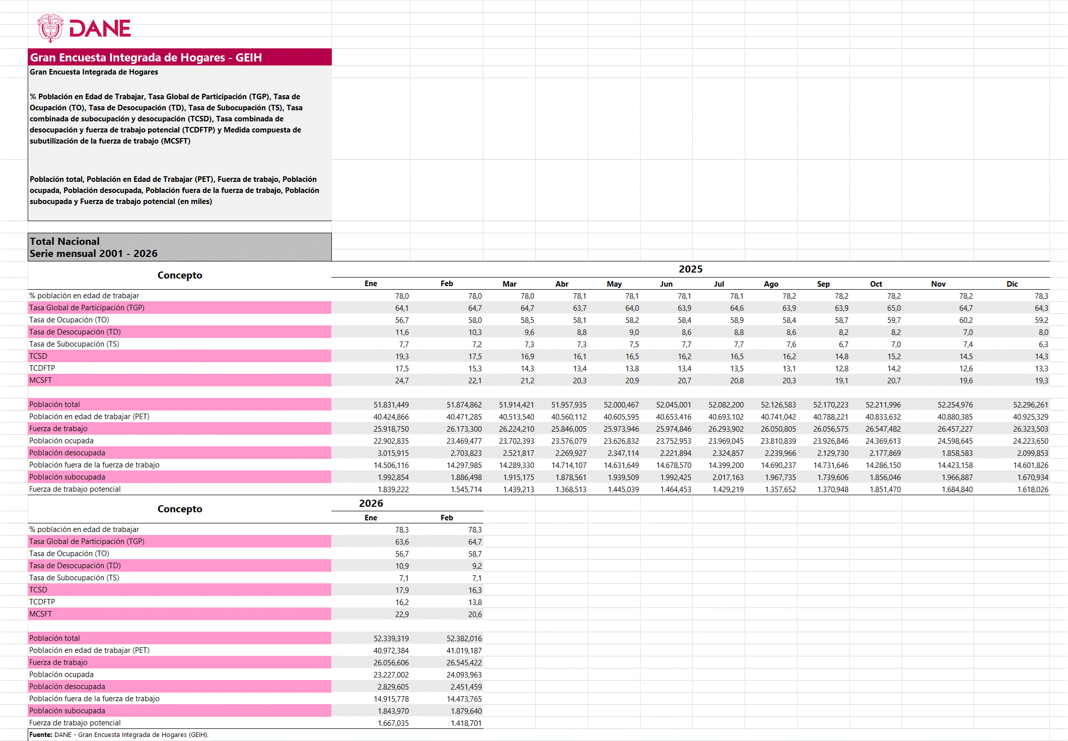Select the Oct 2025 Fuerza de trabajo value 26.547,482
The height and width of the screenshot is (741, 1068).
click(x=883, y=429)
